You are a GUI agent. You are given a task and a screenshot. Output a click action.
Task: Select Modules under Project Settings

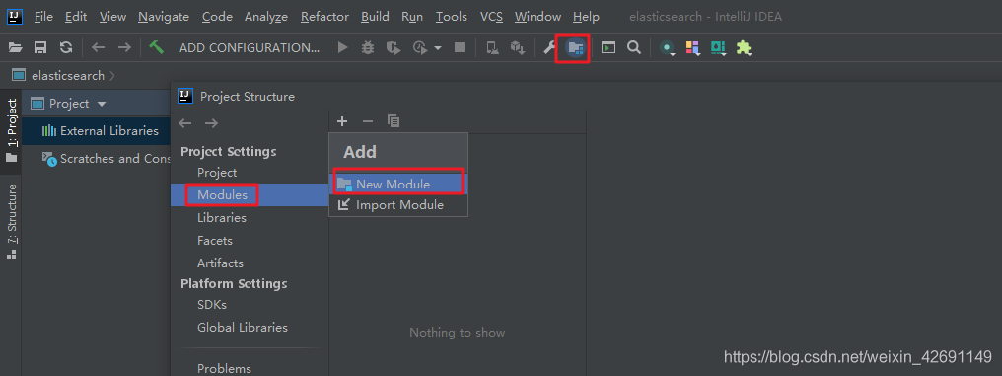(222, 195)
